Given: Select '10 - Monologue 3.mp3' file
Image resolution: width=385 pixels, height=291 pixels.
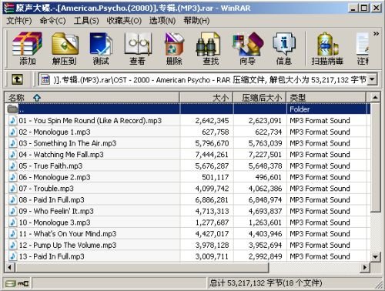Looking at the screenshot, I should click(x=187, y=222).
